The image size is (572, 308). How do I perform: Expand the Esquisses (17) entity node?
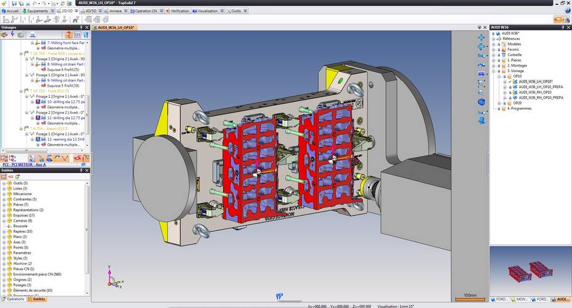(x=4, y=216)
